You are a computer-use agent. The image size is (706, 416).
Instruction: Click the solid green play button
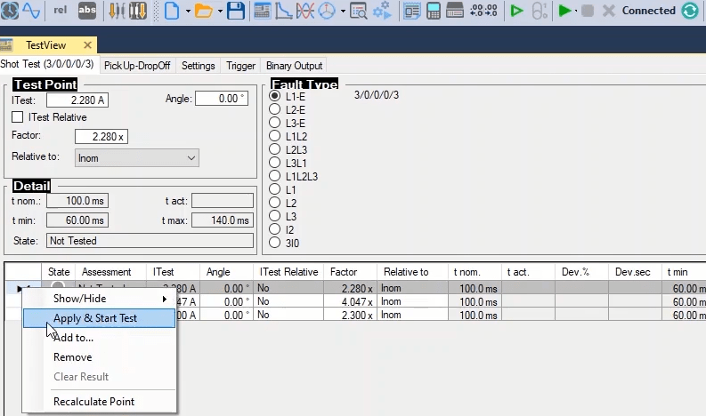(564, 12)
